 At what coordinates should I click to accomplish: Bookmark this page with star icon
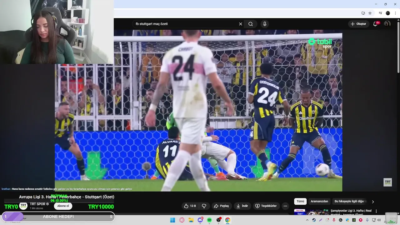tap(370, 13)
